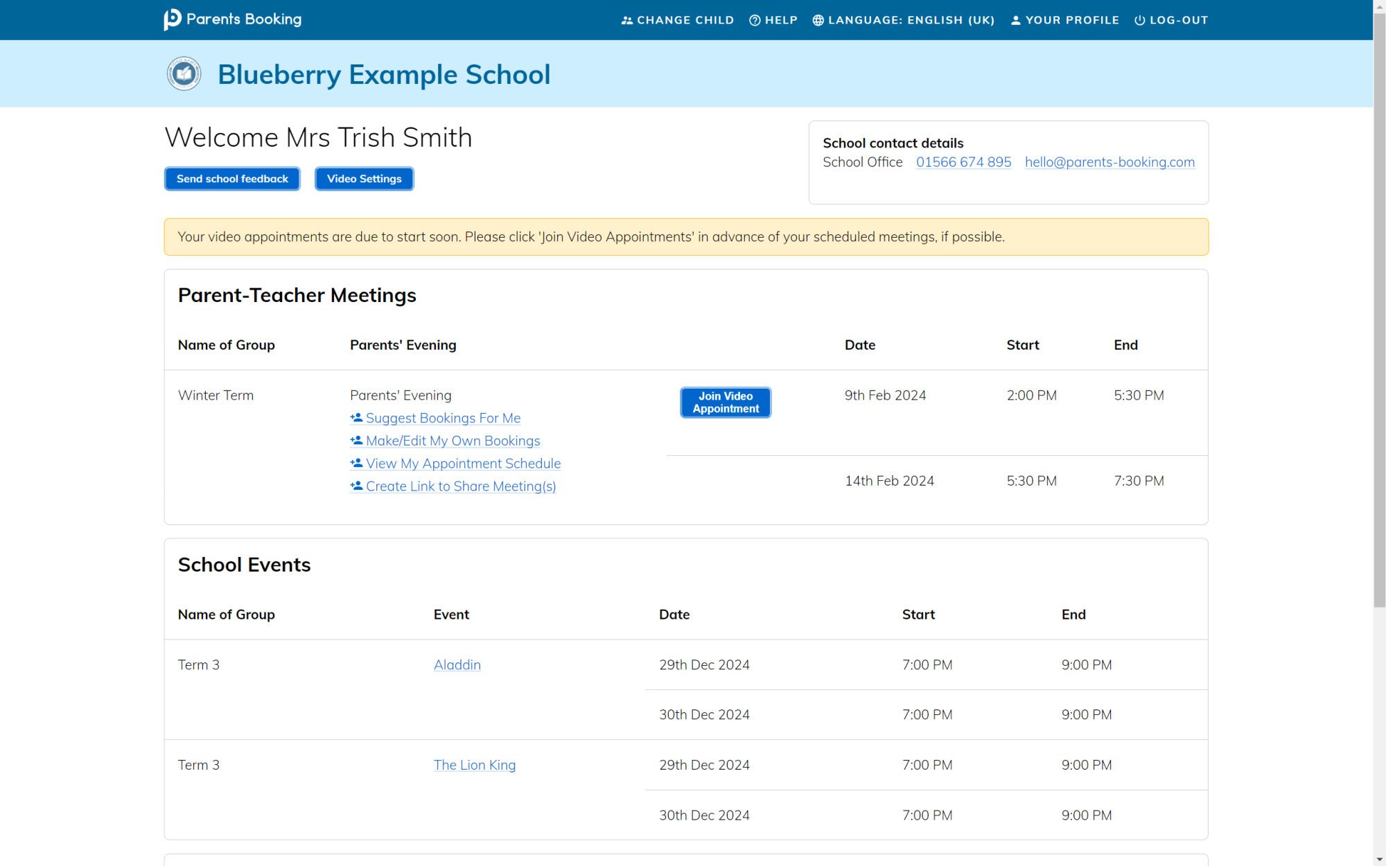Call the school office number 01566 674 895
Viewport: 1386px width, 866px height.
point(963,161)
